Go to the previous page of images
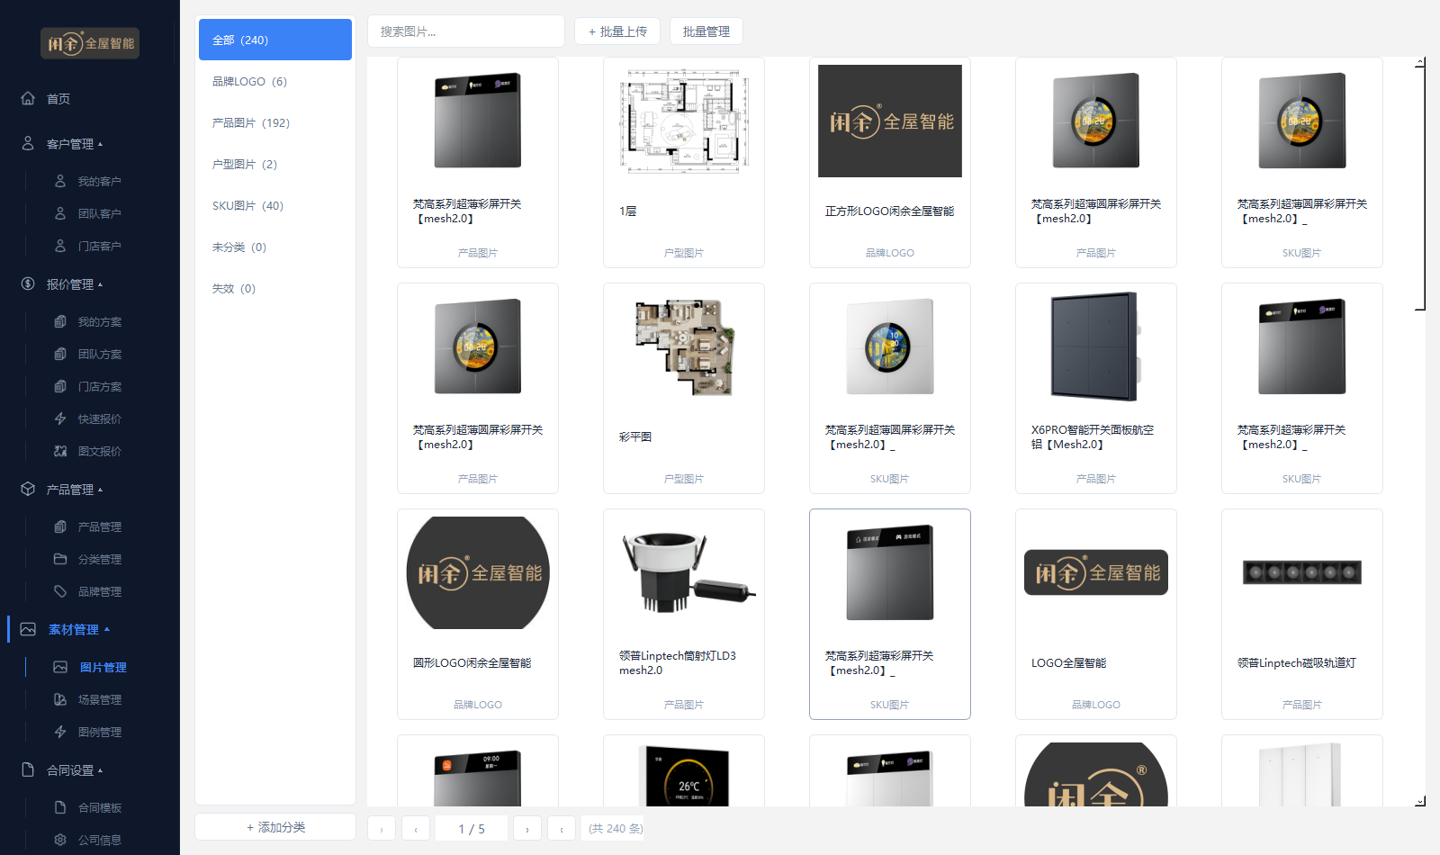Viewport: 1440px width, 855px height. click(416, 829)
